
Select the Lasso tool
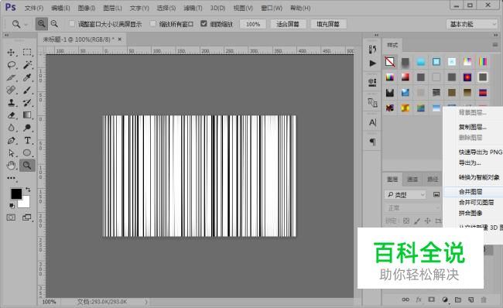[x=12, y=65]
